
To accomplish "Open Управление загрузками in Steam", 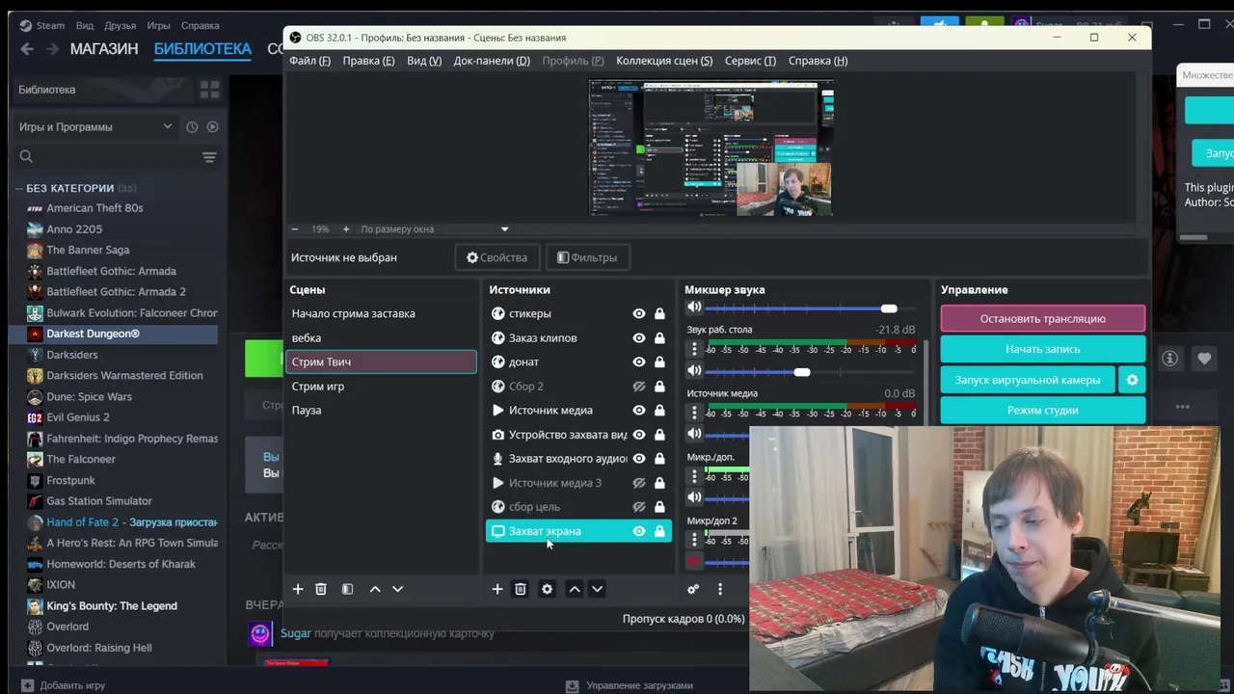I will pyautogui.click(x=630, y=685).
